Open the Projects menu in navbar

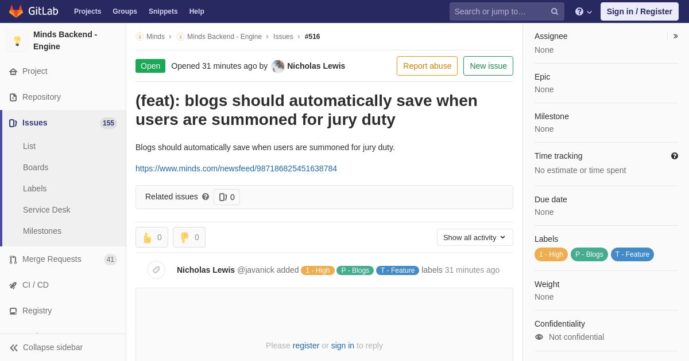point(87,11)
